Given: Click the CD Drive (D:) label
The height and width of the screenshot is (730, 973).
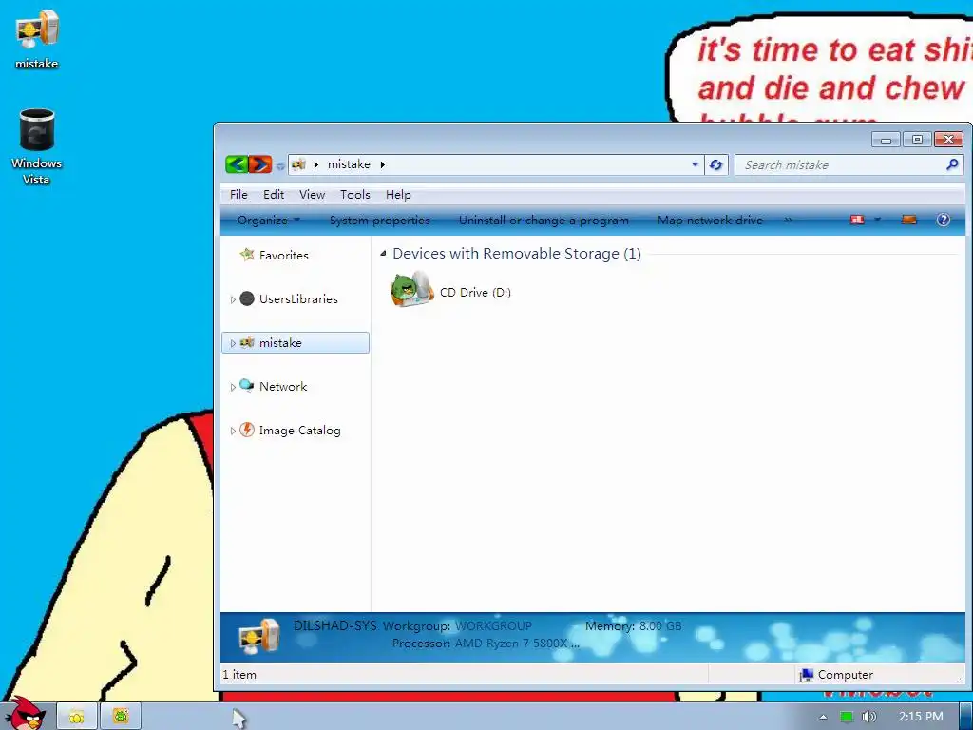Looking at the screenshot, I should tap(475, 293).
